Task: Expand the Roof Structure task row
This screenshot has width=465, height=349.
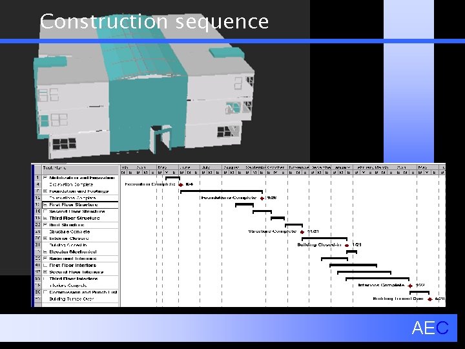Action: pos(45,225)
